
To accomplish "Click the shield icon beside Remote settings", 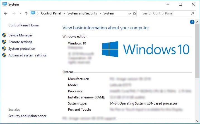I will click(4, 42).
